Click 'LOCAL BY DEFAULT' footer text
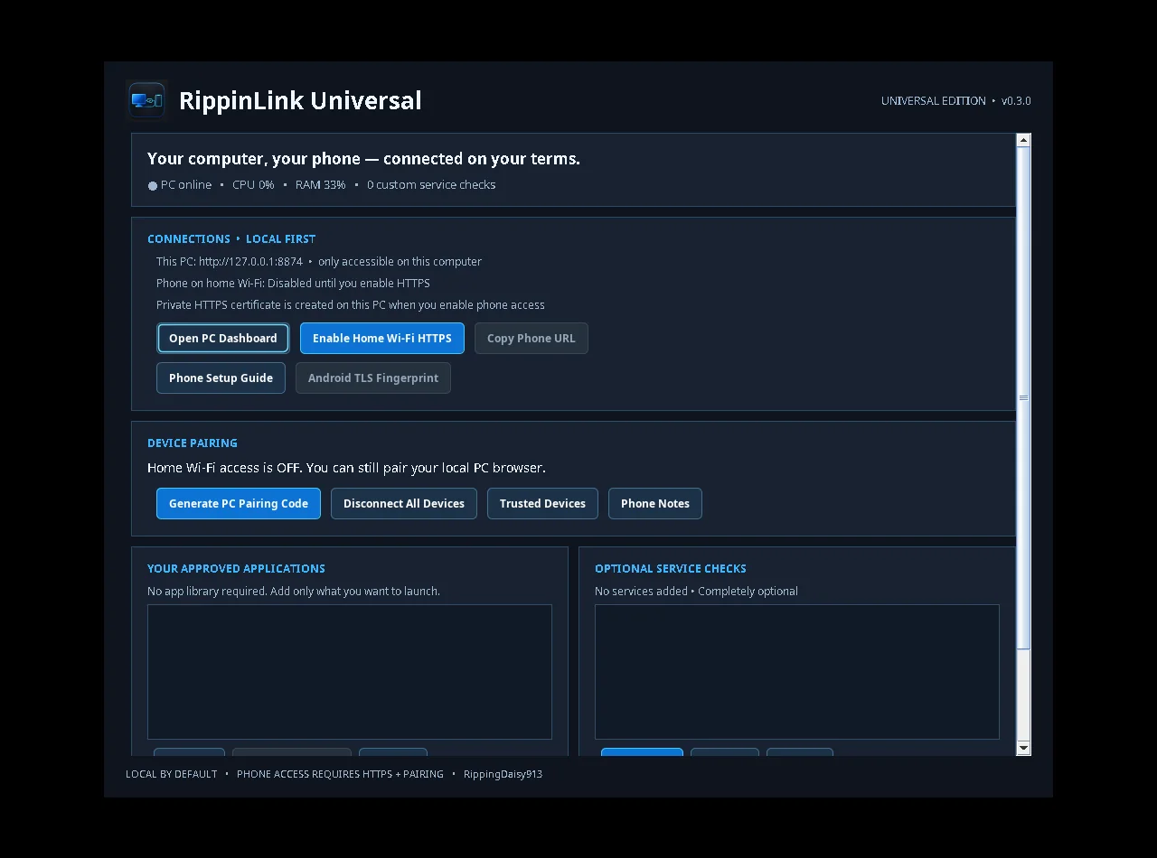The image size is (1157, 858). tap(172, 774)
